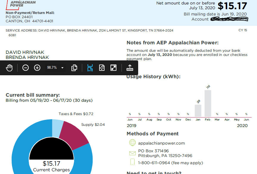Zoom in with the plus button
Viewport: 257px width, 174px height.
click(x=37, y=68)
